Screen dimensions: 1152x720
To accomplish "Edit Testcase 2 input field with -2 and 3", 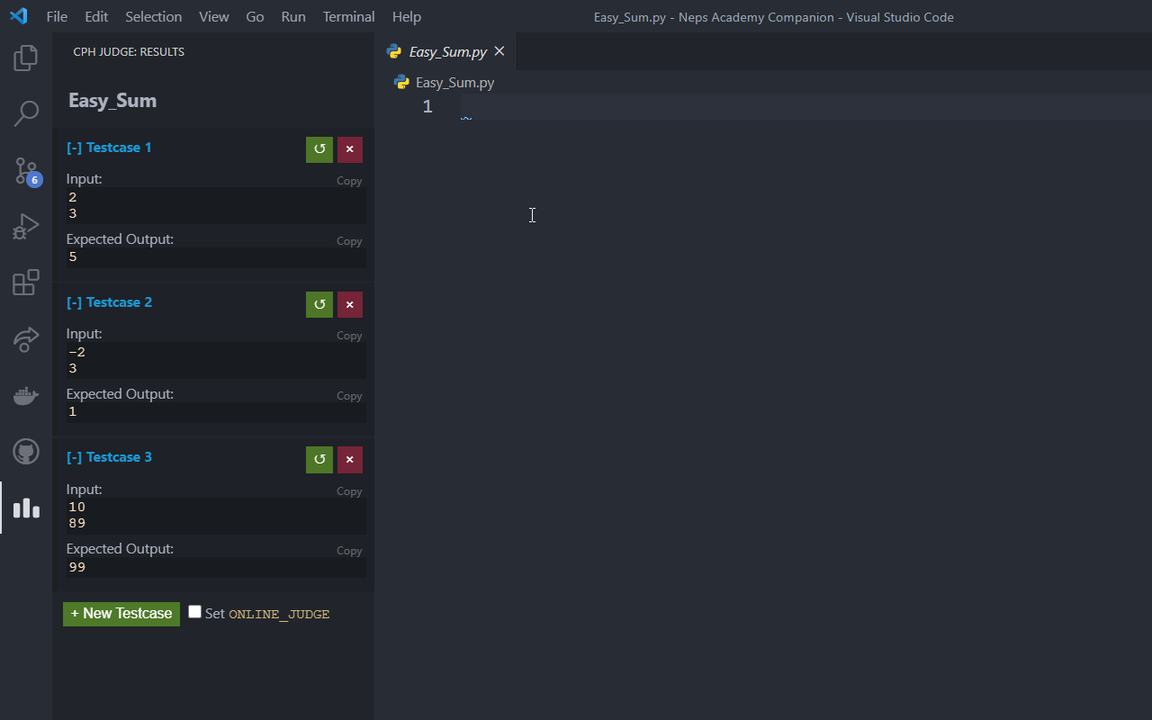I will point(216,360).
